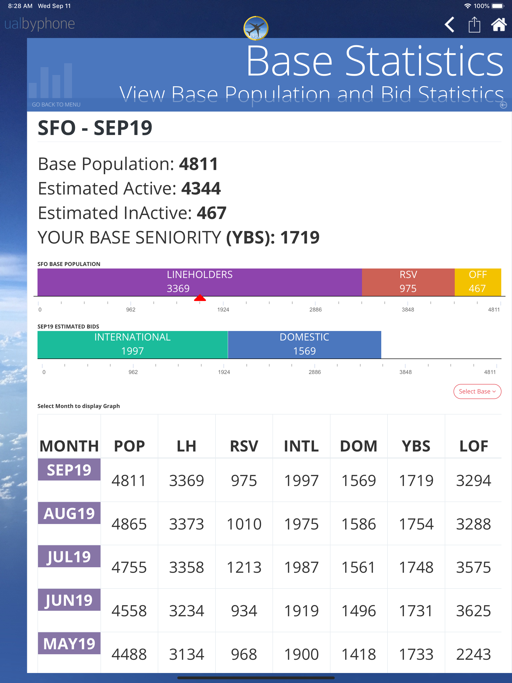Tap the green INTERNATIONAL bids bar
Viewport: 512px width, 683px height.
(132, 344)
